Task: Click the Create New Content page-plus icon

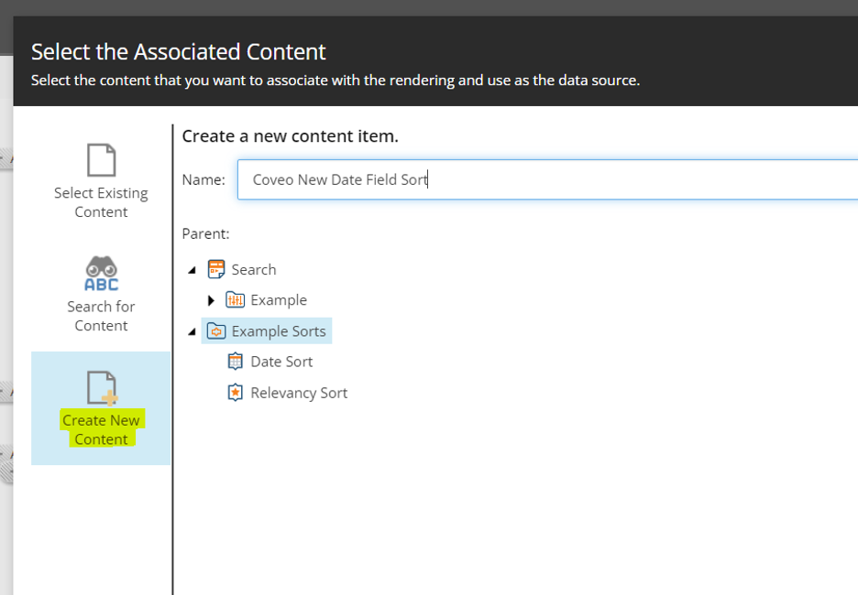Action: 101,387
